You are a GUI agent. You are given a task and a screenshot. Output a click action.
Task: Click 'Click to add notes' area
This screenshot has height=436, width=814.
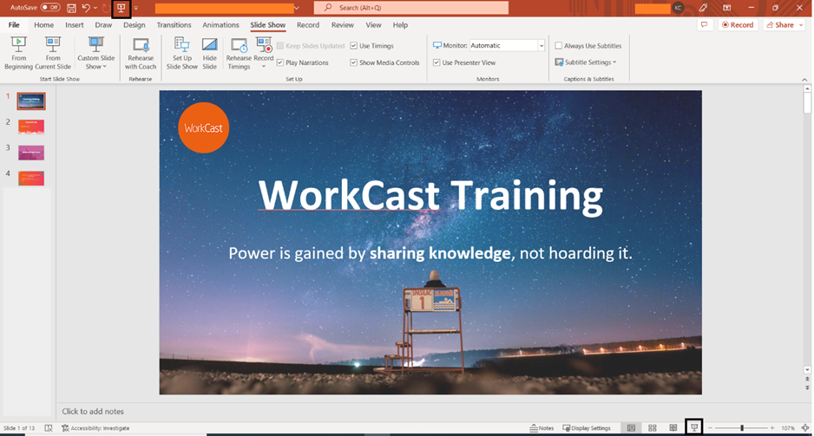[93, 412]
